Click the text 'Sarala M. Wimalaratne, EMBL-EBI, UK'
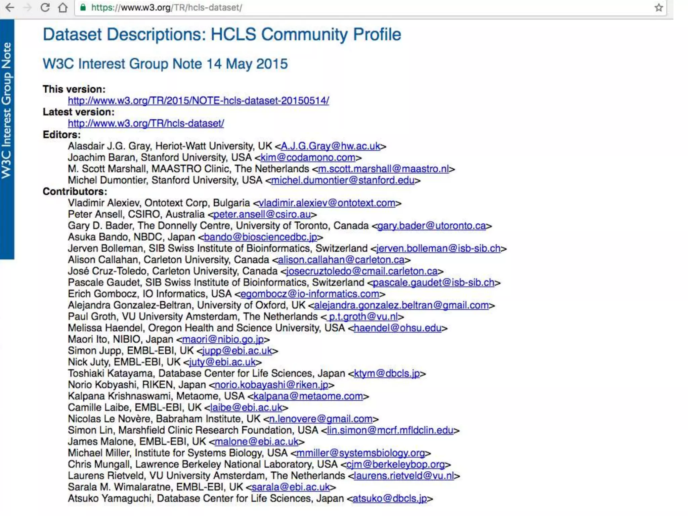 pyautogui.click(x=155, y=487)
